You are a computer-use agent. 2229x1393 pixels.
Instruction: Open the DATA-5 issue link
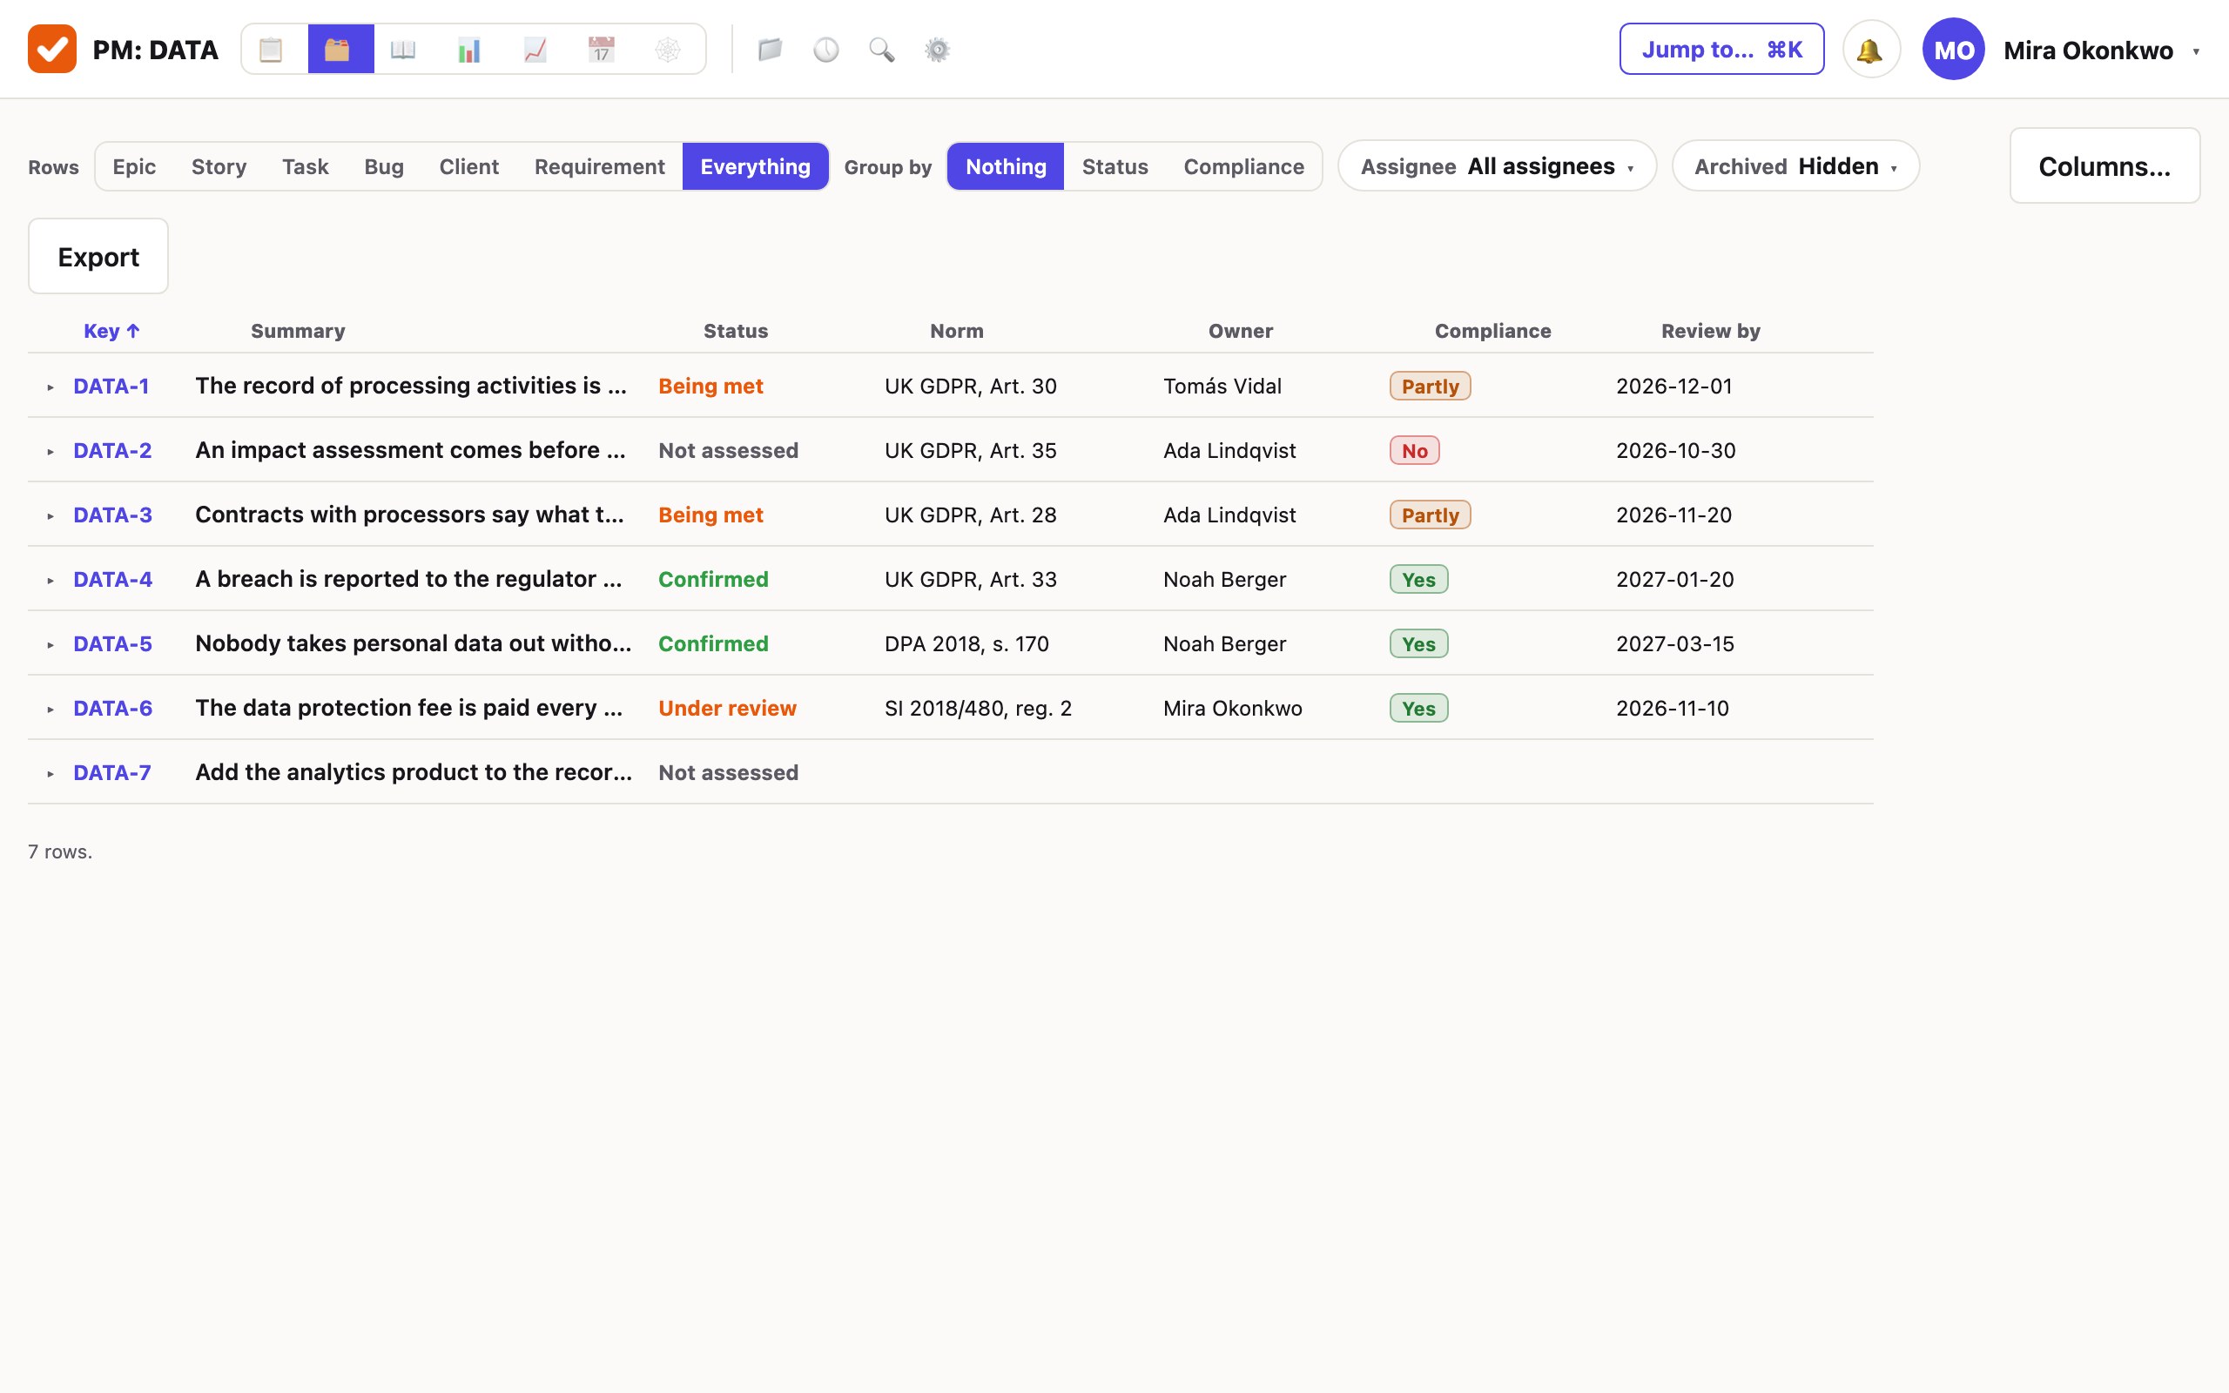[112, 644]
